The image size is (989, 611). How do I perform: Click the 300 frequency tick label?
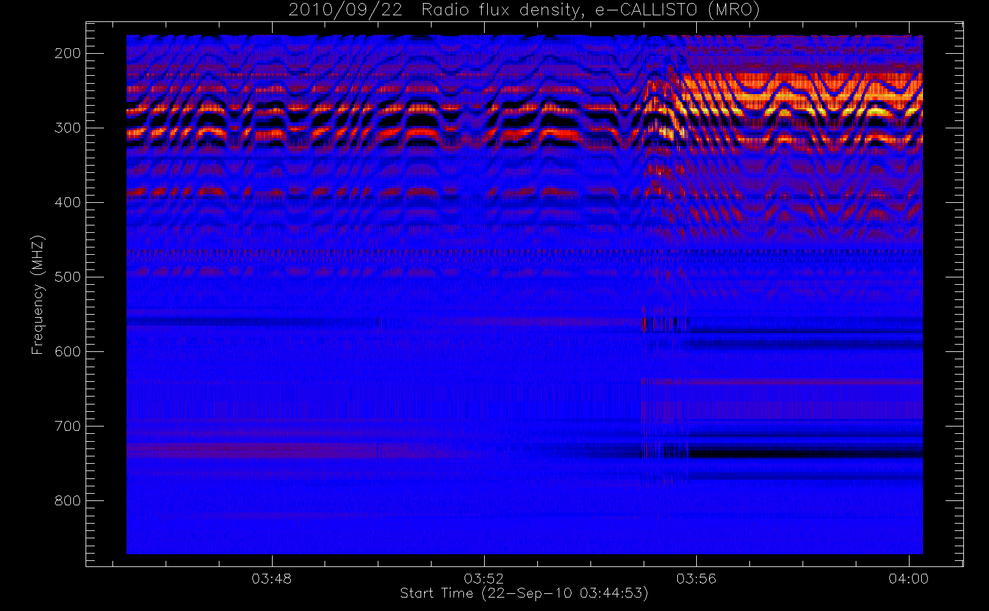[x=68, y=128]
